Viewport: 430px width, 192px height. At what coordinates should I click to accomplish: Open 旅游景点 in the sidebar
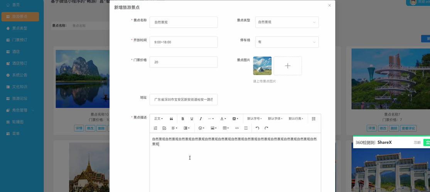click(x=20, y=17)
